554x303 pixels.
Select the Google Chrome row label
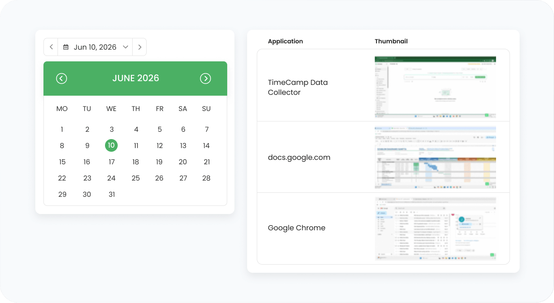(x=296, y=228)
